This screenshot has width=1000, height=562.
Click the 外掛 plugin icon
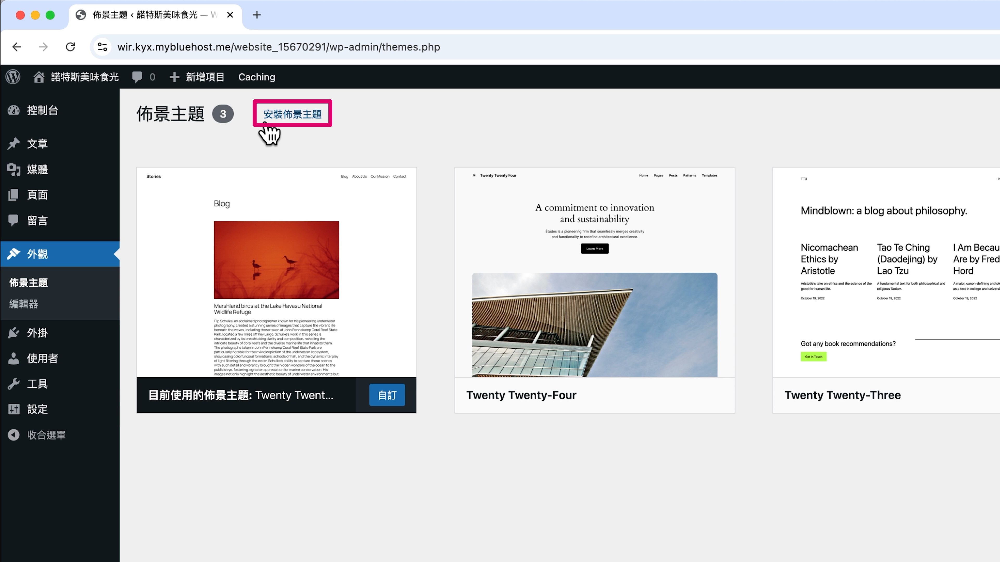point(14,333)
